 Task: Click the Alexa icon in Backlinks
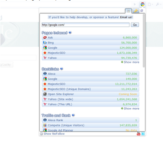pos(45,73)
